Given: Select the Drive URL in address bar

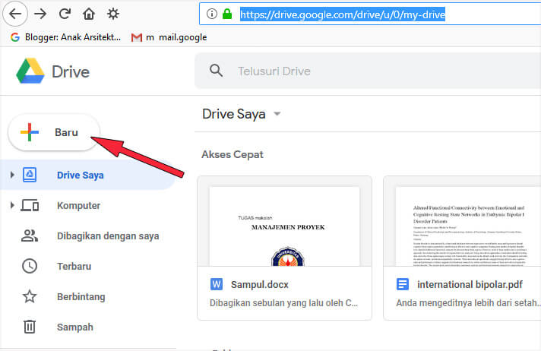Looking at the screenshot, I should pos(343,14).
